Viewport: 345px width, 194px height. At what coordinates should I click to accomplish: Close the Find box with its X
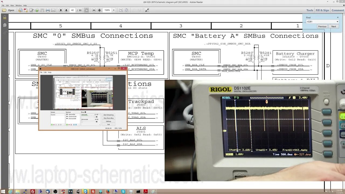[337, 18]
